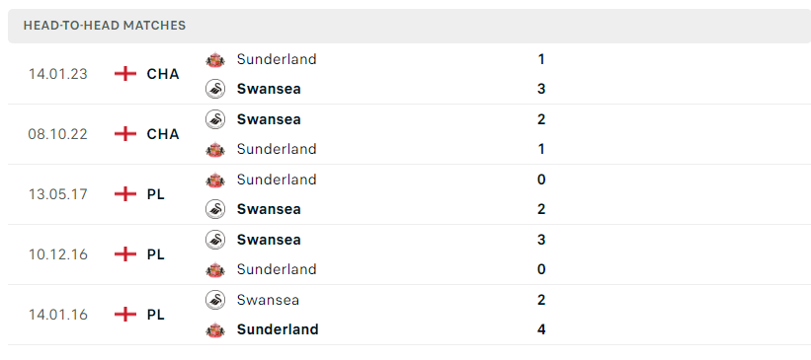Click the Head-to-Head Matches header

click(x=105, y=26)
